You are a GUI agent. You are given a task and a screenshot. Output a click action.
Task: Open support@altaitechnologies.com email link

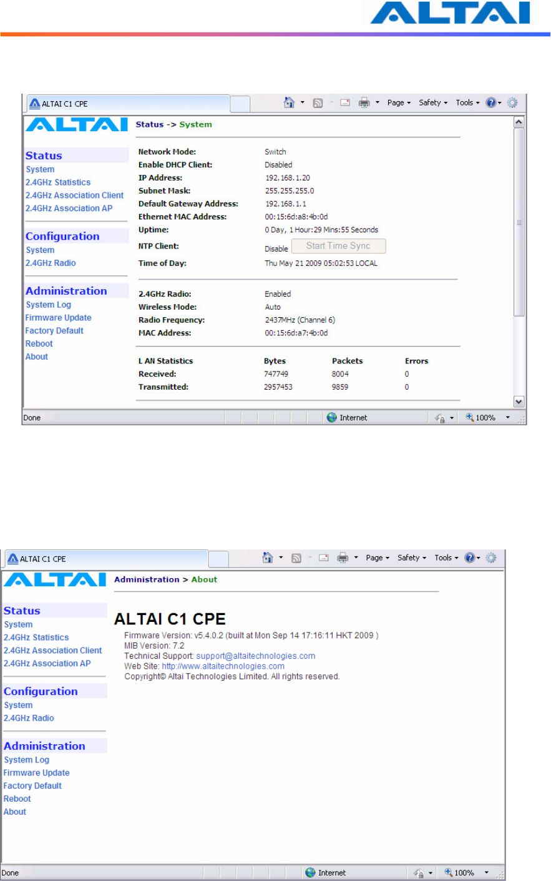[x=256, y=656]
